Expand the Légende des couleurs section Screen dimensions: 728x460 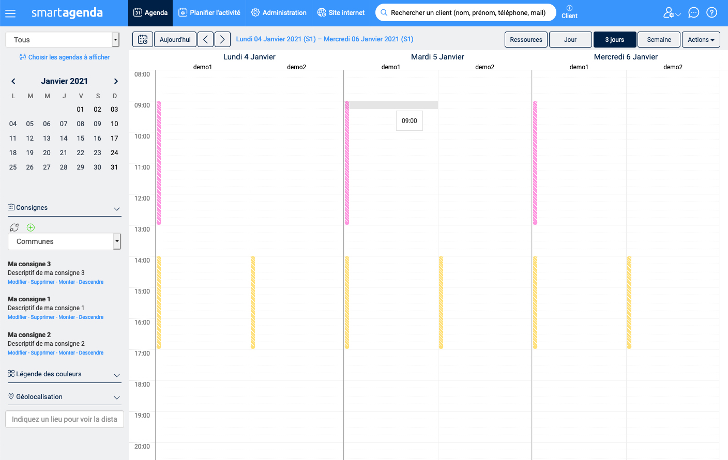[64, 374]
